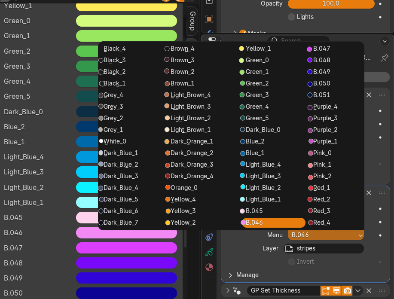
Task: Enable the Invert checkbox
Action: pyautogui.click(x=291, y=262)
